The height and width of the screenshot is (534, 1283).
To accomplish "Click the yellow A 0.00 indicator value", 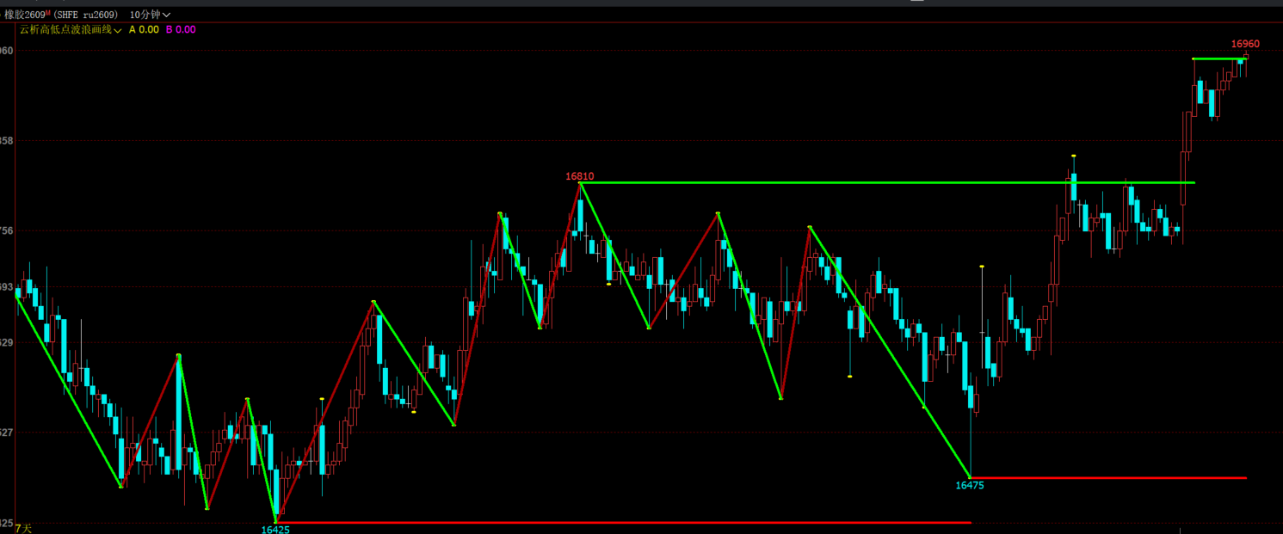I will tap(144, 29).
